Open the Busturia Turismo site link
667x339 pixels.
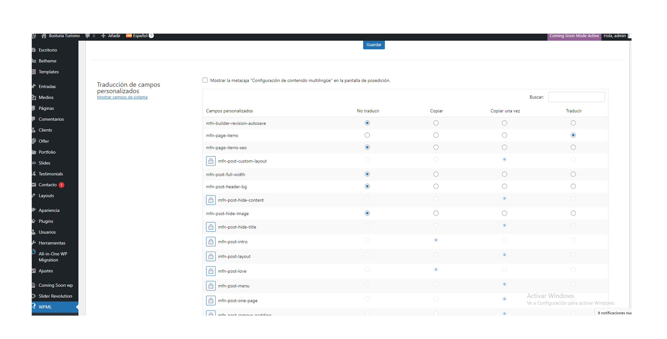(x=64, y=36)
